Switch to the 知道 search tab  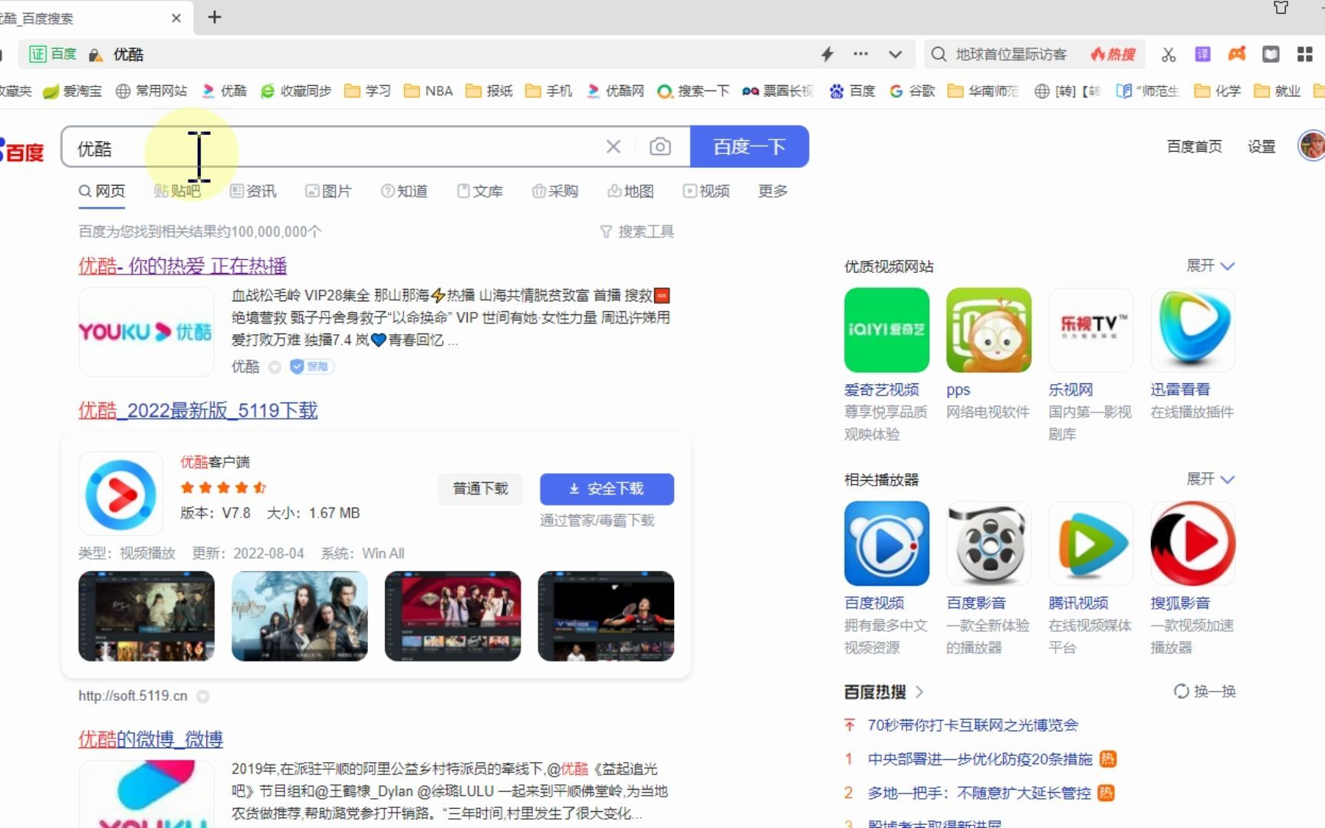404,191
